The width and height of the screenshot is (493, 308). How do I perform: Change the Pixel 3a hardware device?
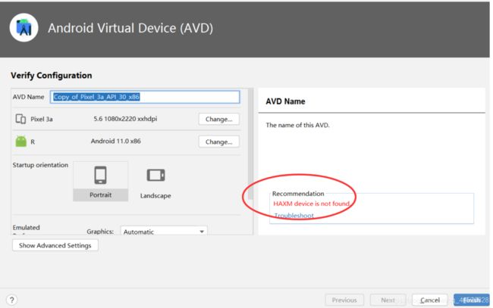click(x=219, y=119)
